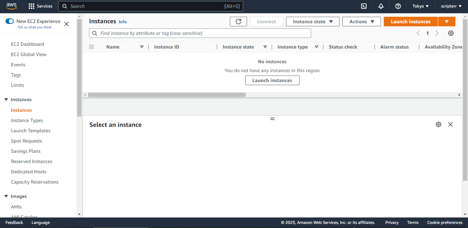Image resolution: width=468 pixels, height=228 pixels.
Task: Open the CloudShell terminal icon
Action: pos(364,6)
